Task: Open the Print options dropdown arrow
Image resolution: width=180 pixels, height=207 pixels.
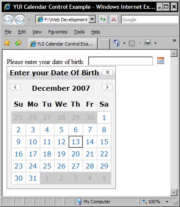Action: (155, 43)
